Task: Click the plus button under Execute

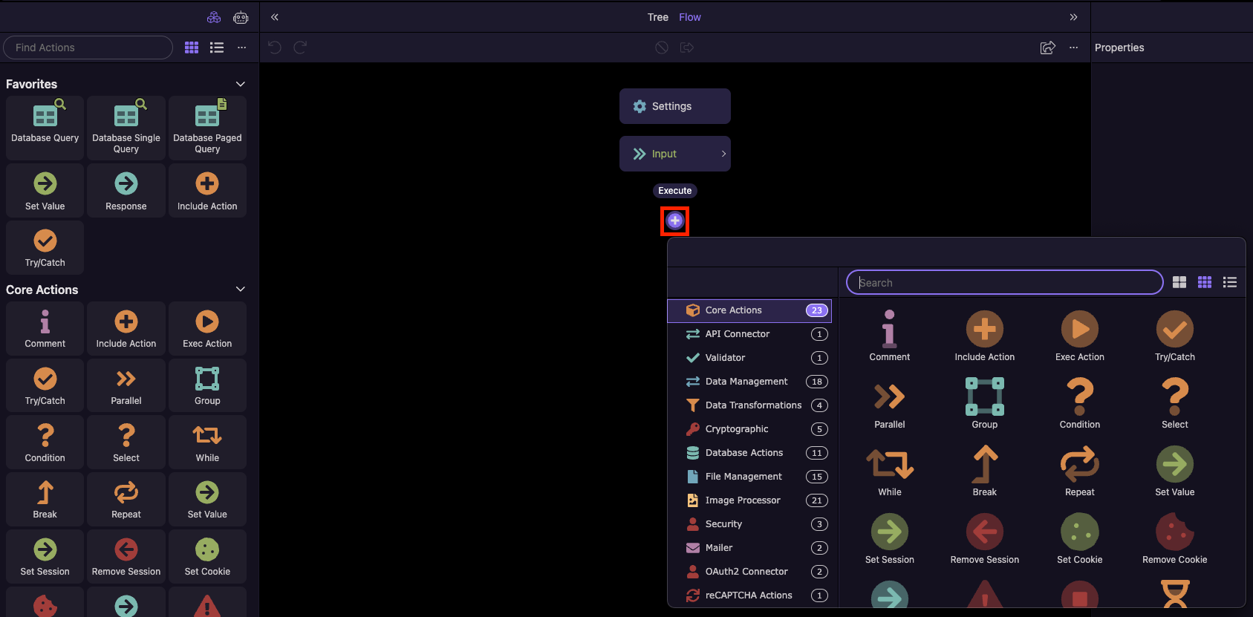Action: [674, 221]
